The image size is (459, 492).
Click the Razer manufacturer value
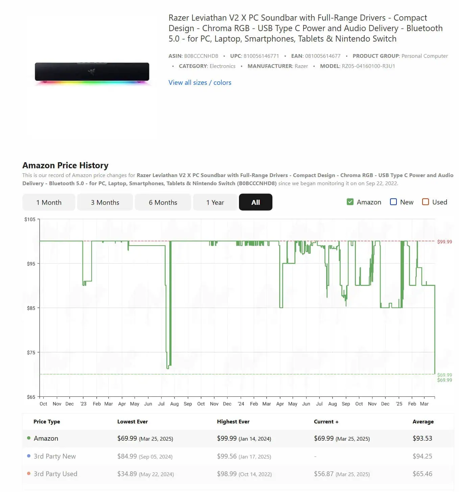pos(301,66)
